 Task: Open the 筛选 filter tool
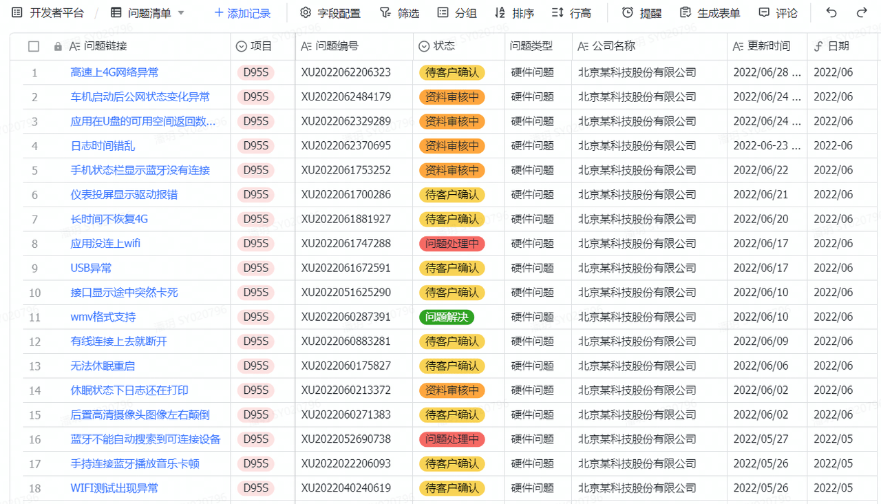400,13
